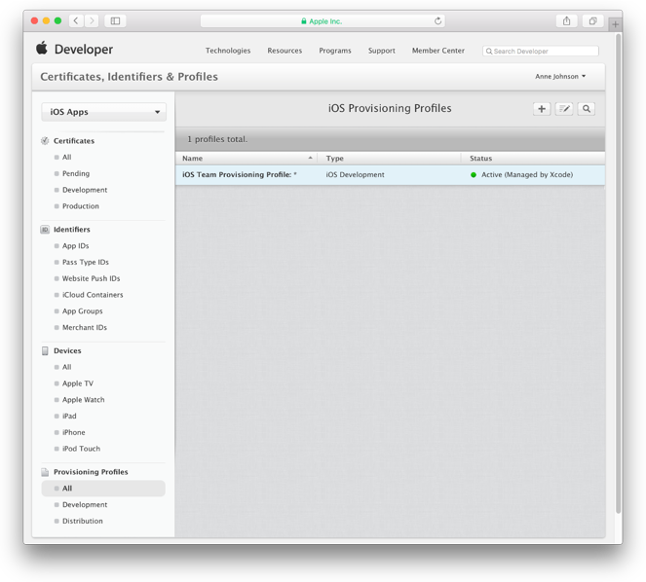Open the Technologies menu
The image size is (646, 582).
[228, 51]
